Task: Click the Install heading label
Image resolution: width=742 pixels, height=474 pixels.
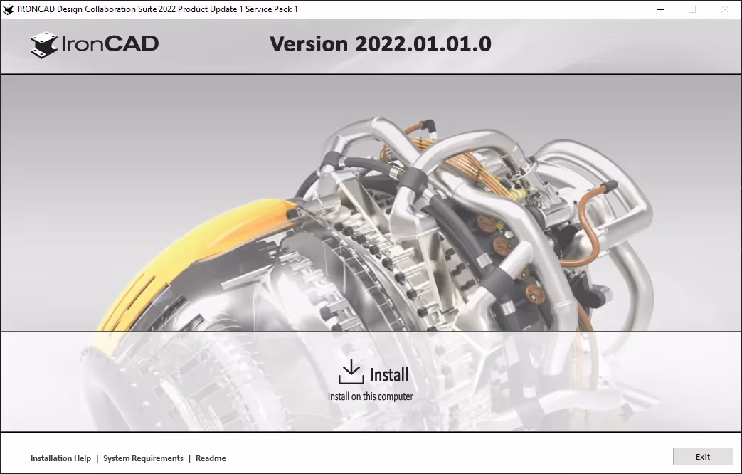Action: point(389,374)
